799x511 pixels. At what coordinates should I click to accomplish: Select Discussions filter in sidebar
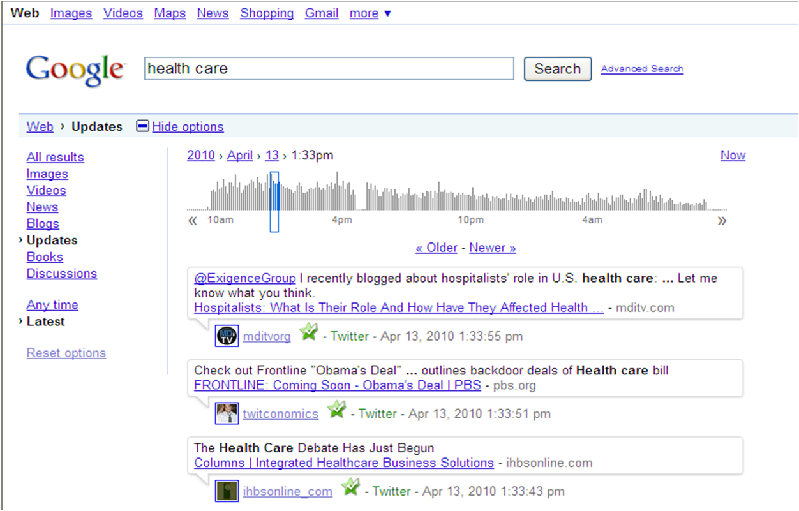click(62, 273)
